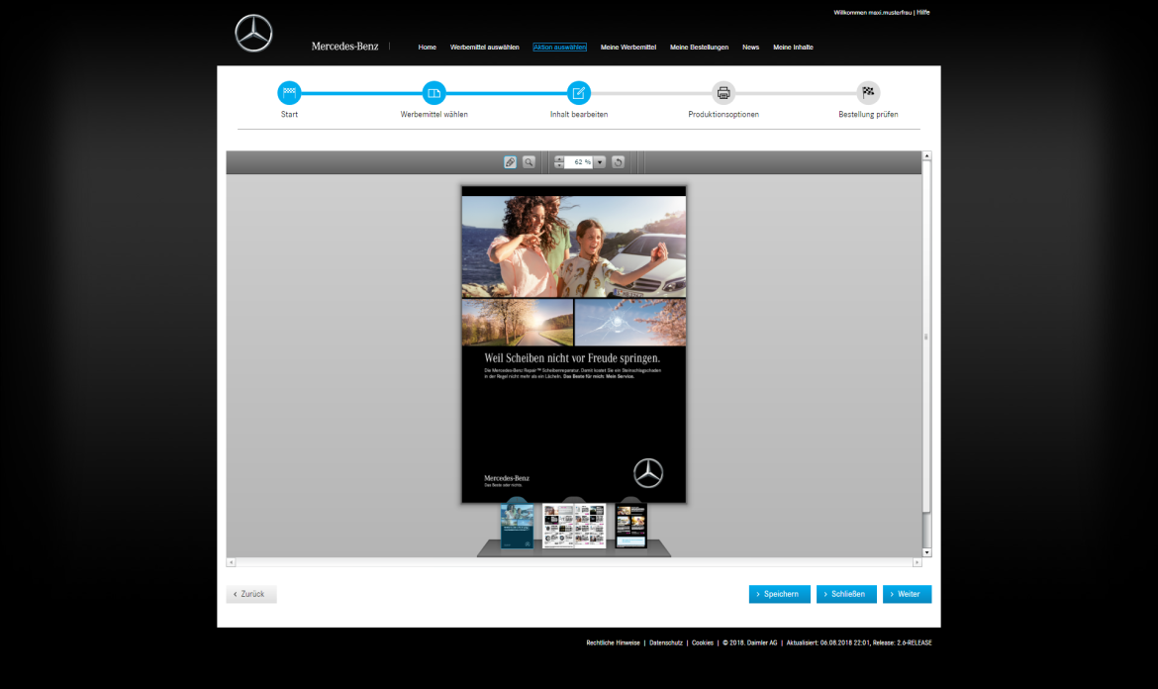The height and width of the screenshot is (689, 1158).
Task: Click the Speichern button
Action: (x=779, y=594)
